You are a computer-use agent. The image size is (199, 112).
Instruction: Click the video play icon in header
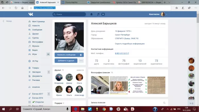coord(103,14)
